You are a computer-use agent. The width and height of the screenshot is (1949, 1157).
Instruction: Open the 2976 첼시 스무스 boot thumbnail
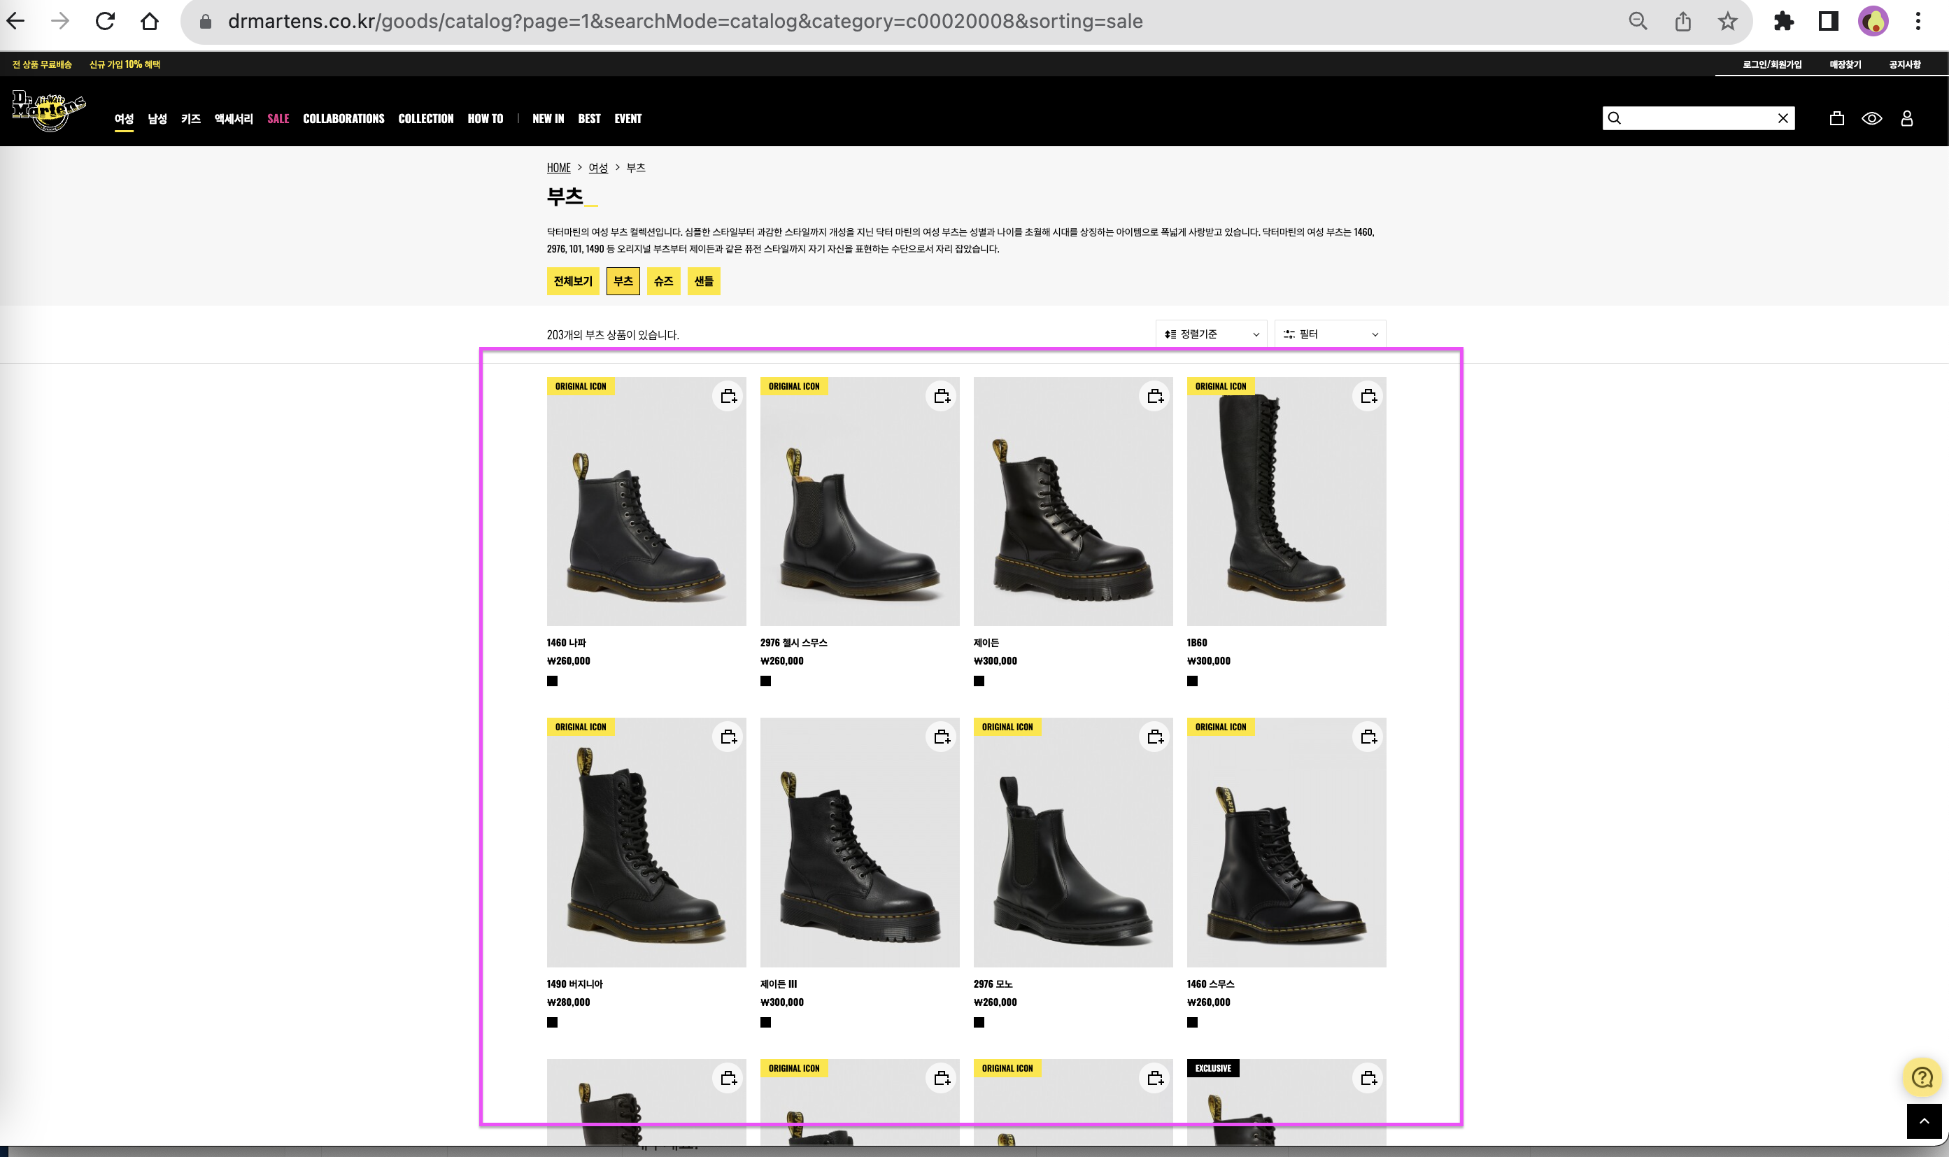[x=860, y=503]
